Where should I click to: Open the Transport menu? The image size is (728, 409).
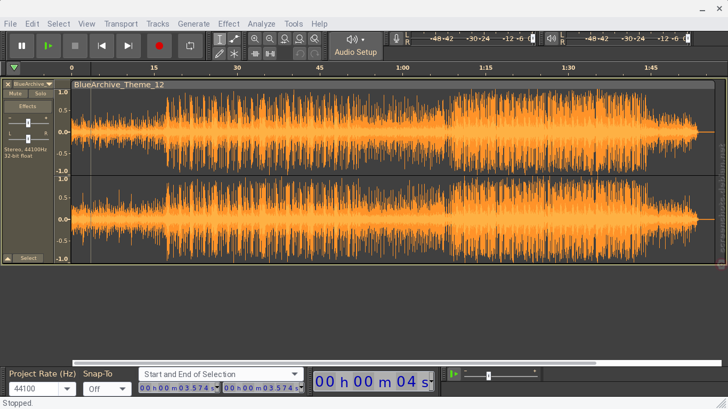pos(121,24)
